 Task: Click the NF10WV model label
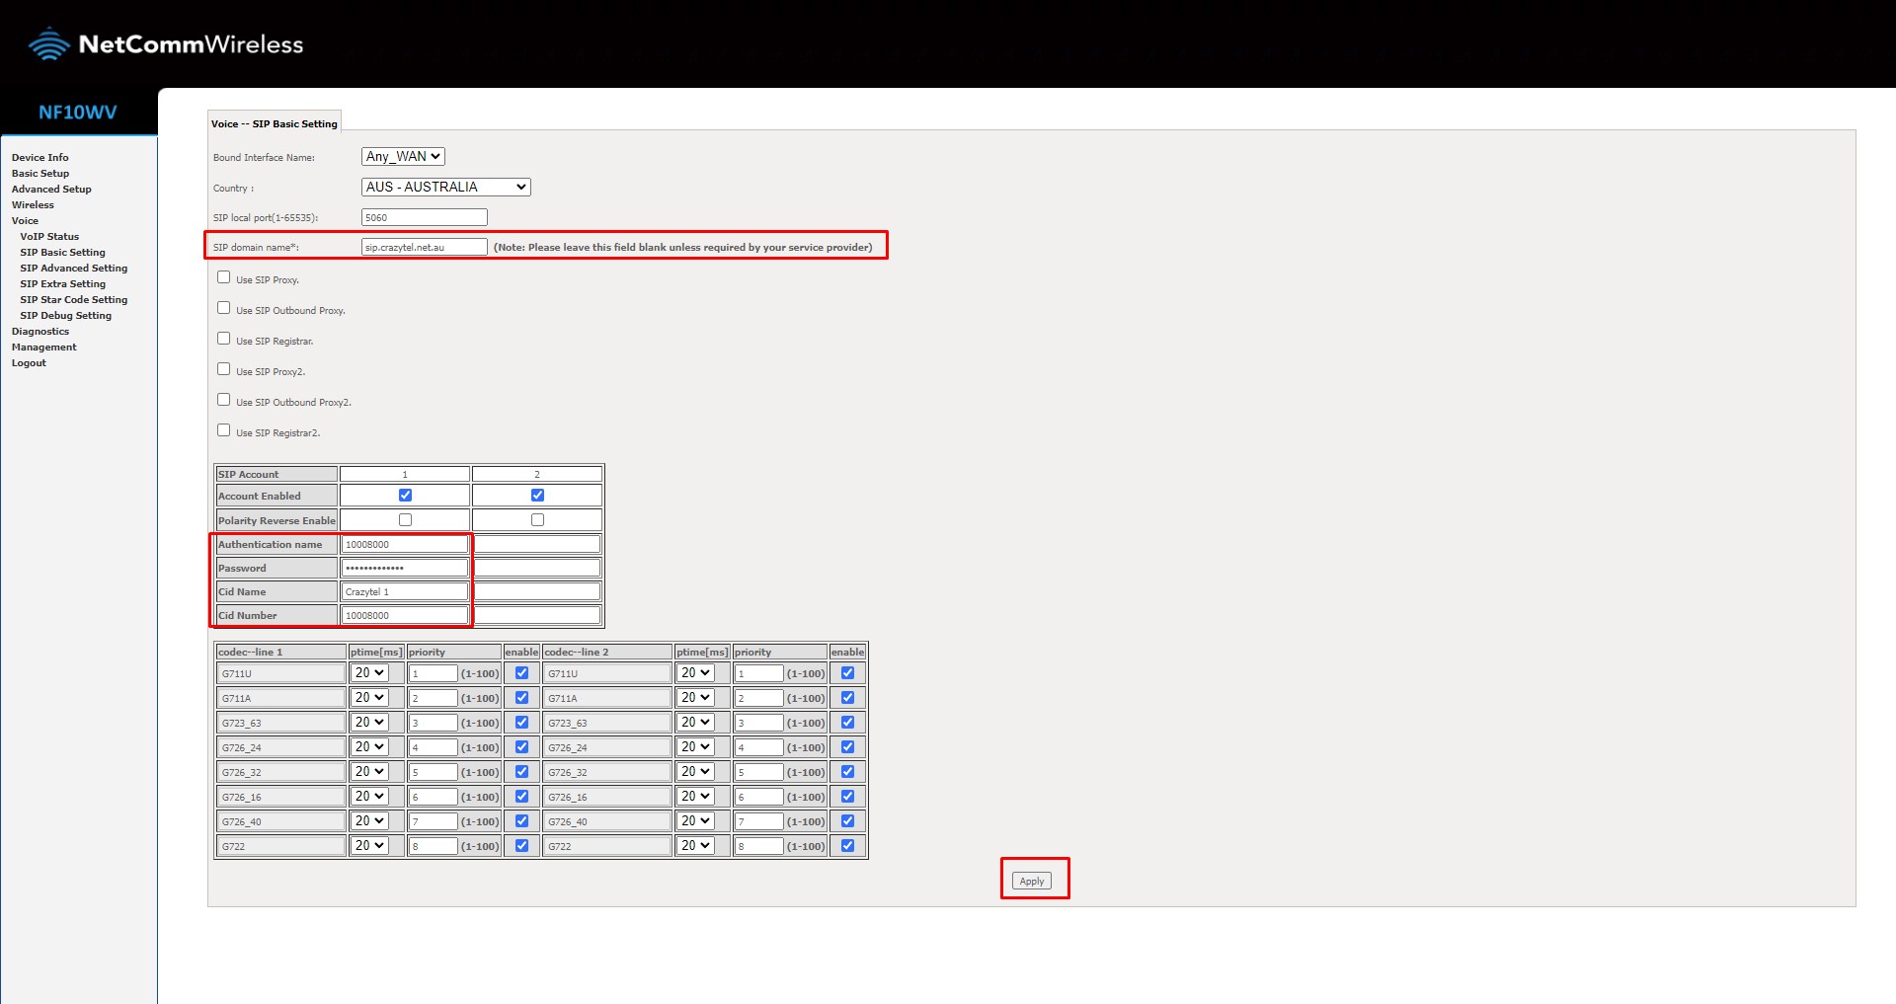[78, 113]
